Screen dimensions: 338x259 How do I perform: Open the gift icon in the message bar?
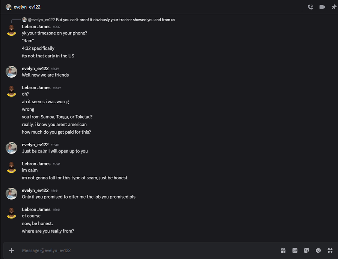coord(283,250)
